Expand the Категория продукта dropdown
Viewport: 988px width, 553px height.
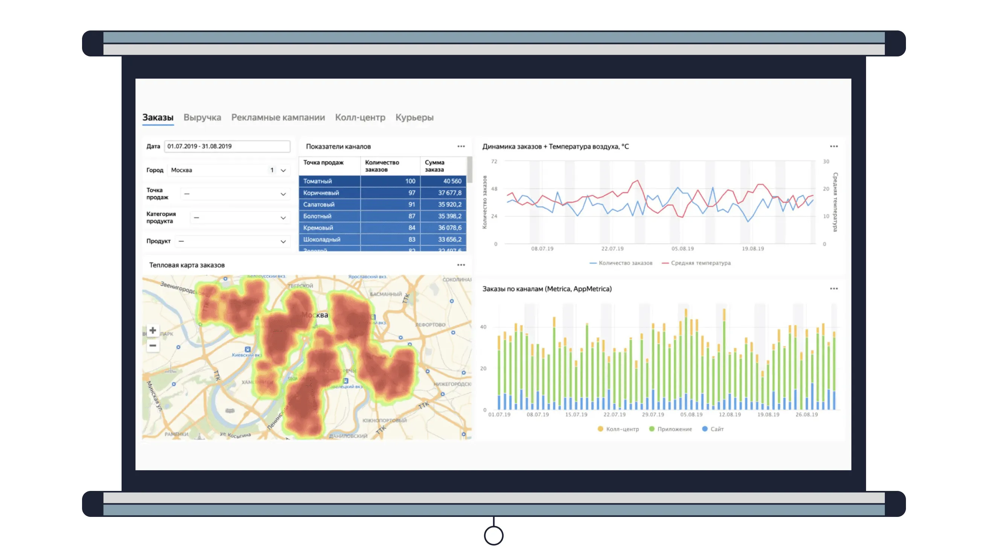coord(240,218)
